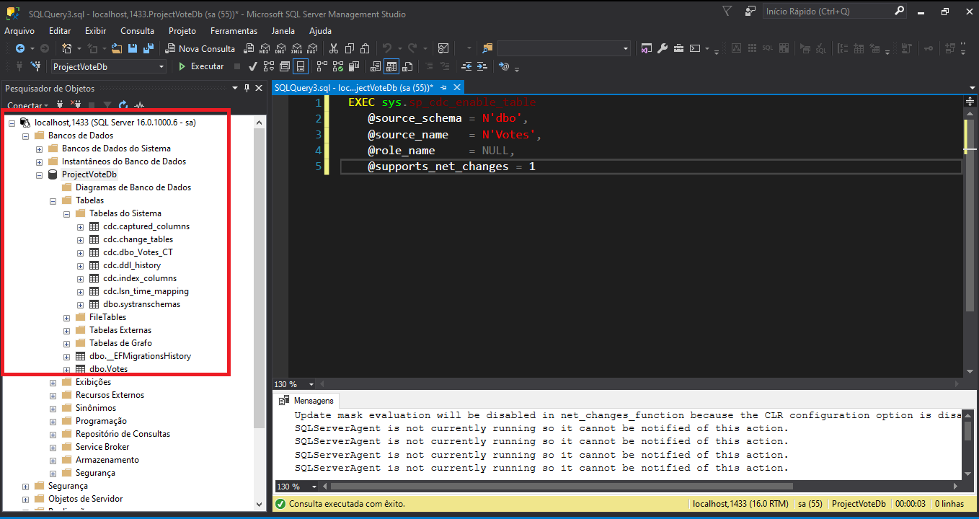Click the DMX query icon
This screenshot has height=519, width=979.
tap(280, 48)
